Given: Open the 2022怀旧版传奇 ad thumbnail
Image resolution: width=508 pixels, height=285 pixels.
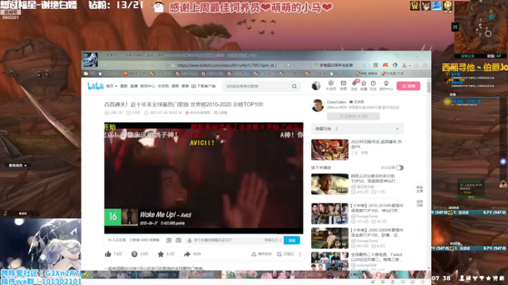Looking at the screenshot, I should pyautogui.click(x=330, y=149).
